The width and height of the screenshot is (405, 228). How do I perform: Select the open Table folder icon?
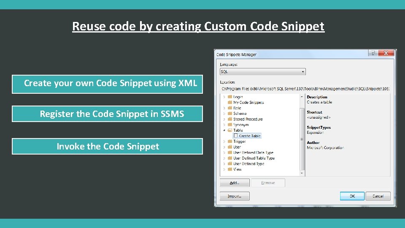pyautogui.click(x=229, y=130)
